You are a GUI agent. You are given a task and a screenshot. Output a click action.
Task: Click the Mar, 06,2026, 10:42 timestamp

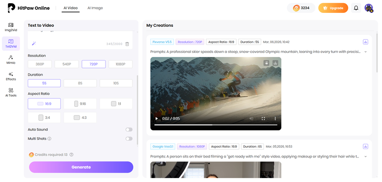click(x=276, y=42)
